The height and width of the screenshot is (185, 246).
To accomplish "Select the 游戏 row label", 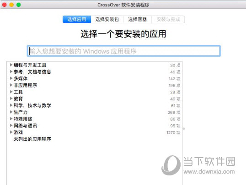I will pos(18,132).
